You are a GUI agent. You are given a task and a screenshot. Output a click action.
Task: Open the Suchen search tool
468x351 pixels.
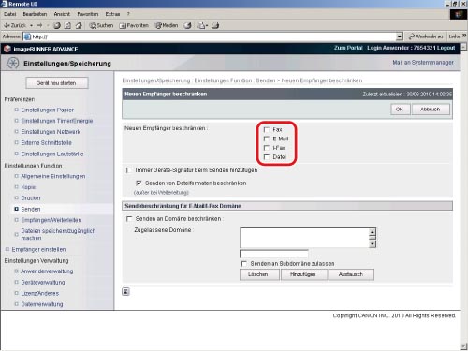101,25
